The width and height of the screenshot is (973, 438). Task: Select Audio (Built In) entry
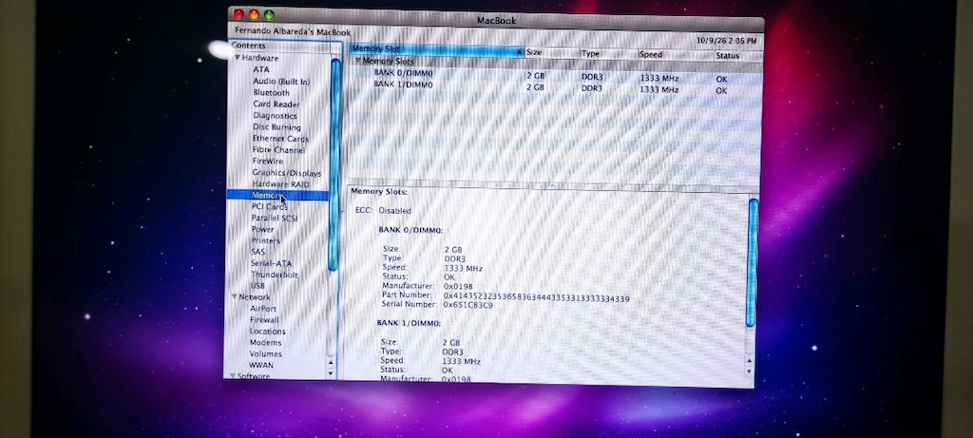tap(281, 82)
